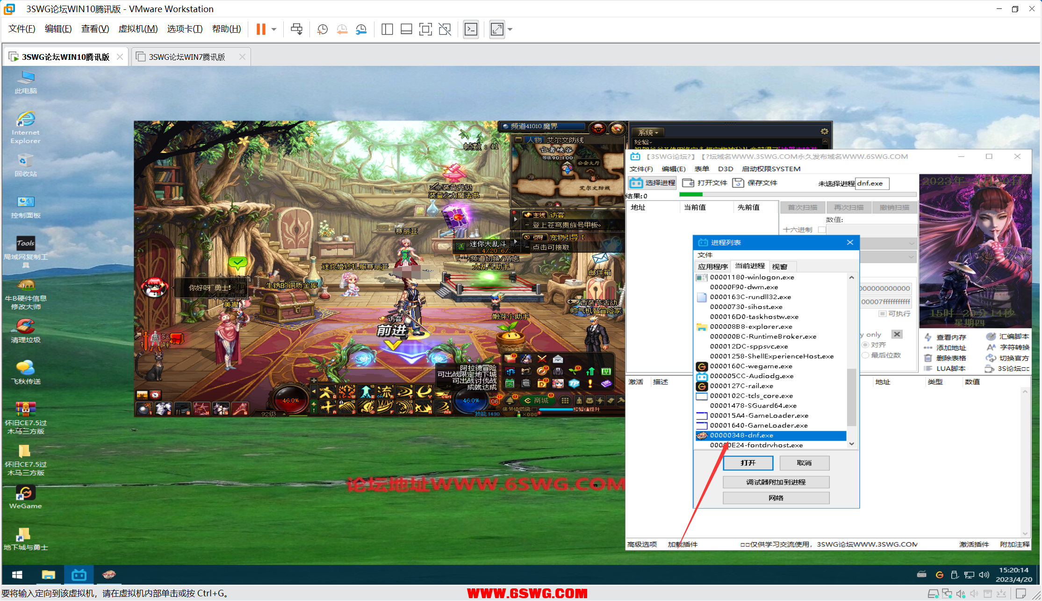This screenshot has height=601, width=1042.
Task: Click 字符转换 string convert tool
Action: pos(1008,347)
